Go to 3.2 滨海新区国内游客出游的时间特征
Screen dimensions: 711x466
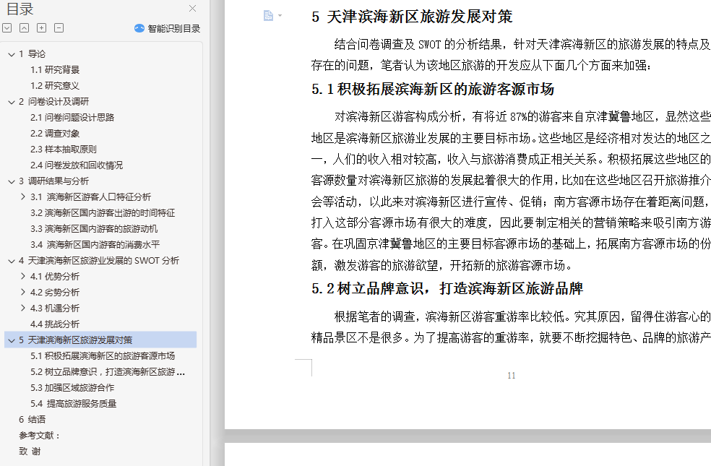[103, 212]
